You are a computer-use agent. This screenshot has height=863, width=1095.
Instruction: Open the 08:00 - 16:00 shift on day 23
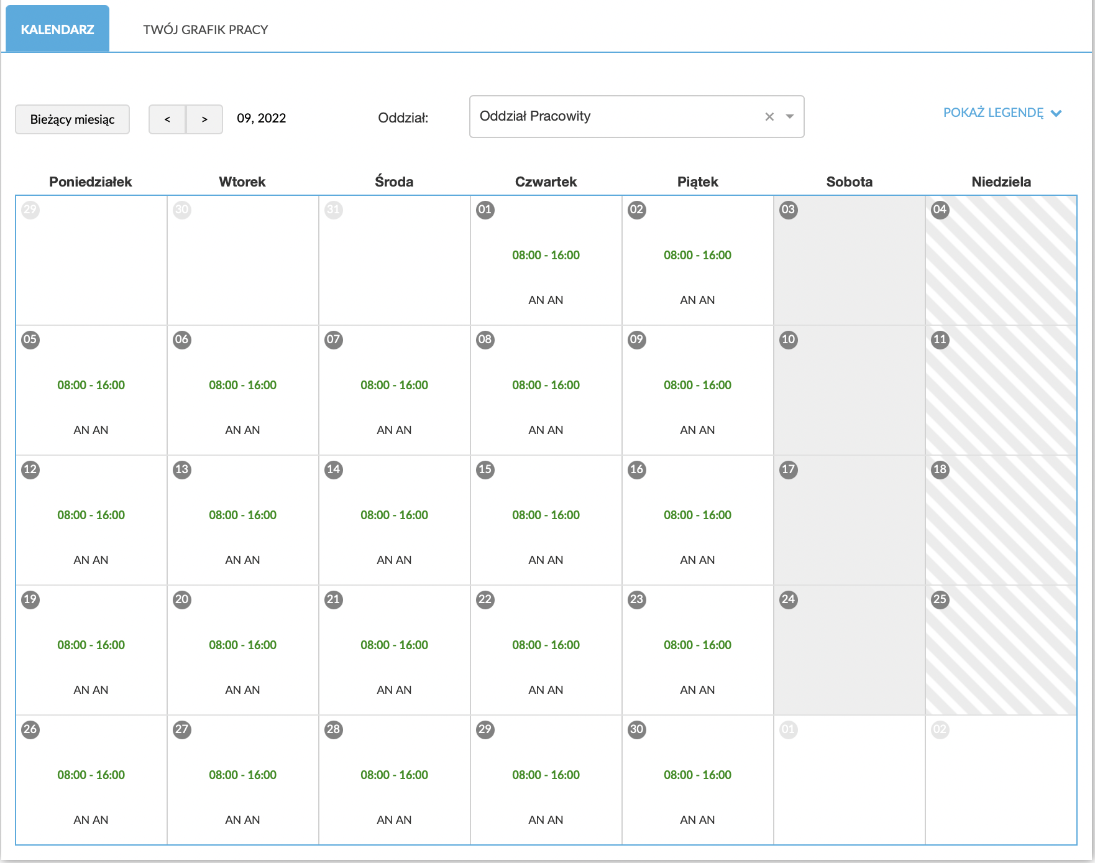[x=697, y=645]
